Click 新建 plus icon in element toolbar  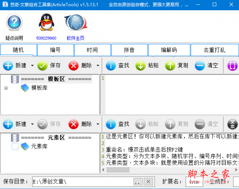pyautogui.click(x=8, y=124)
